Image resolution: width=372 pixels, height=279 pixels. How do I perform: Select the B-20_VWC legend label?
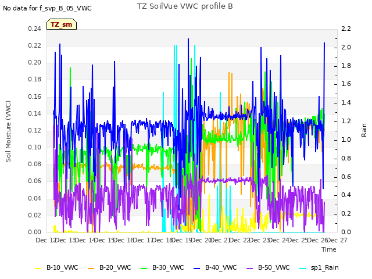click(x=115, y=267)
